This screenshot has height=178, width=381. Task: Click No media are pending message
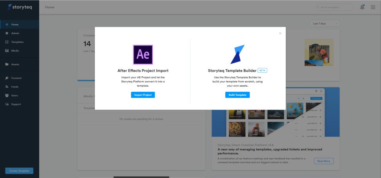(141, 119)
